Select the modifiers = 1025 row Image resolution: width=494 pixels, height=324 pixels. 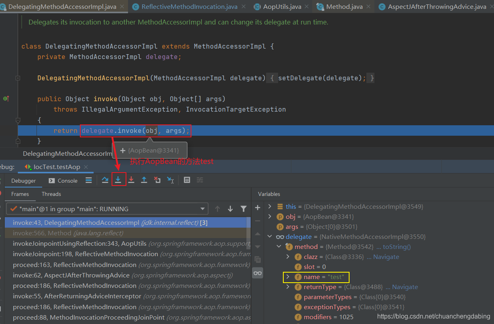tap(324, 317)
